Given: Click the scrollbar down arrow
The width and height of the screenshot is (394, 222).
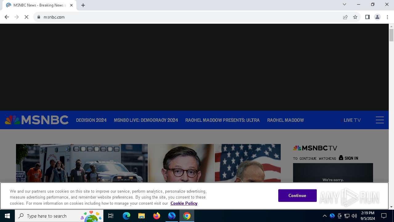Looking at the screenshot, I should 391,207.
